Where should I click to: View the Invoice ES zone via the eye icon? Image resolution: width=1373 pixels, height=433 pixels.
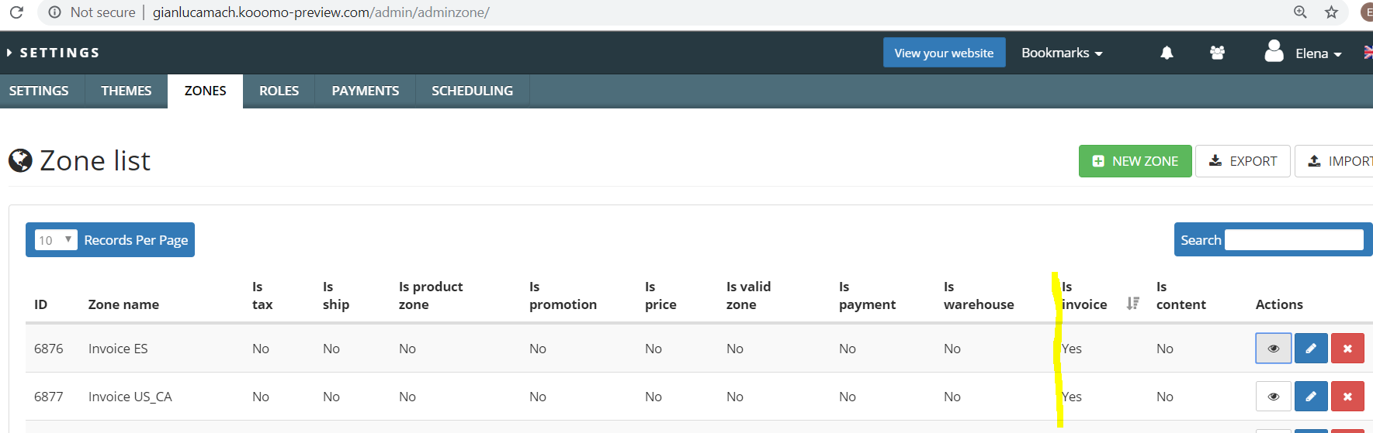(x=1274, y=349)
